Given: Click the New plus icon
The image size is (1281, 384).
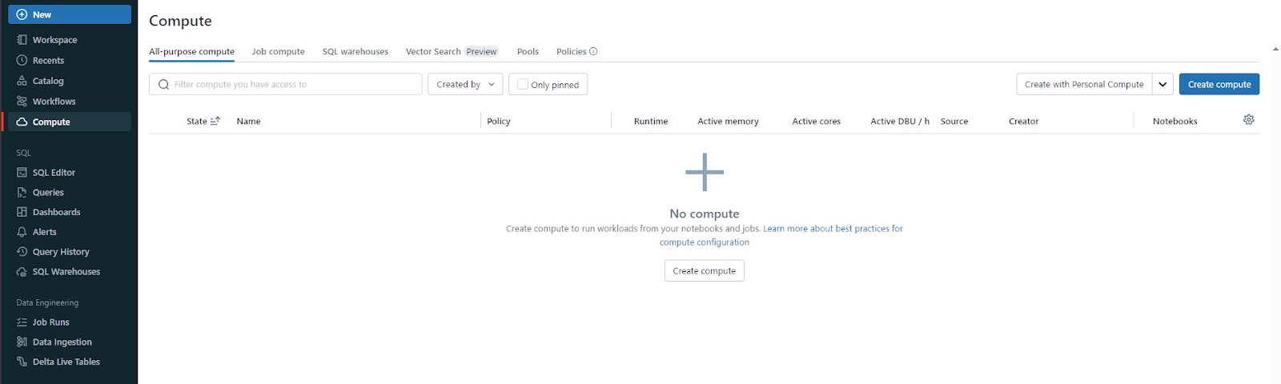Looking at the screenshot, I should tap(22, 14).
